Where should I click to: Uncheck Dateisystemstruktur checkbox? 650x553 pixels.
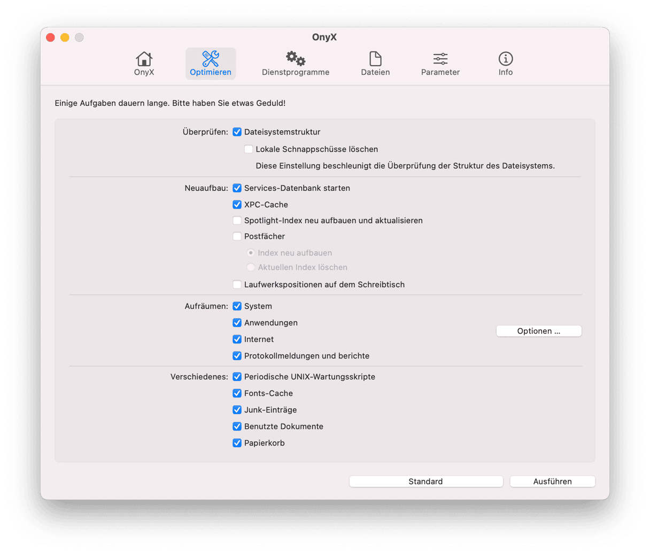(x=237, y=132)
